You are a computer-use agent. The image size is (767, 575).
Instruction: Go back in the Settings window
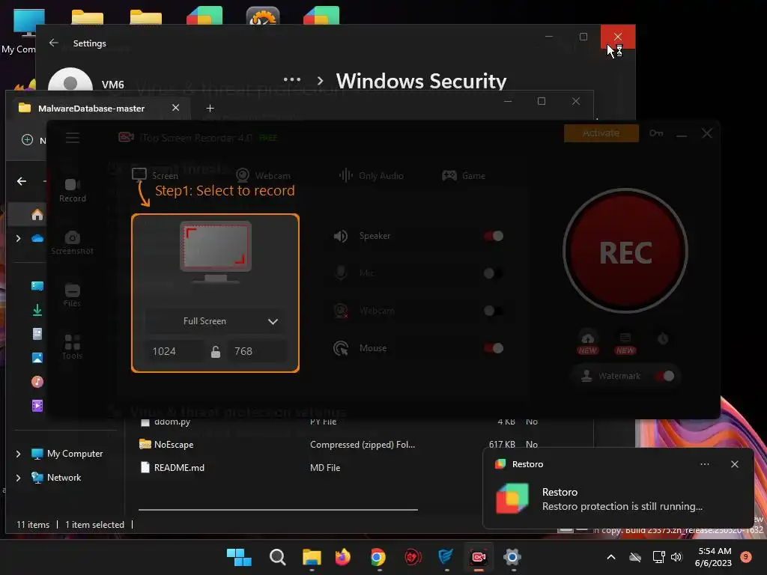click(54, 43)
